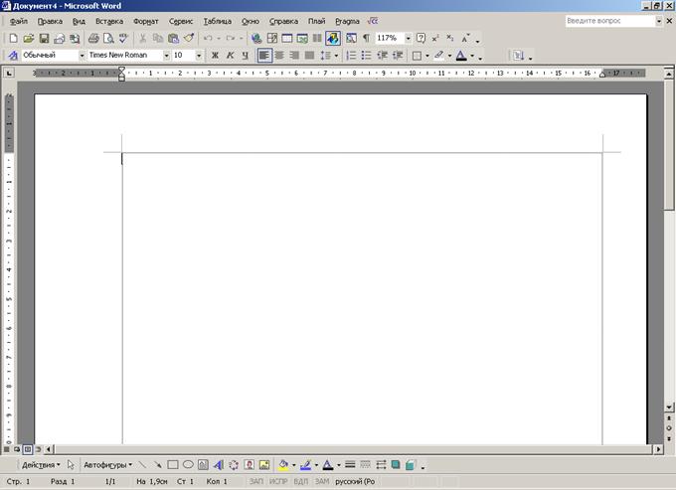Viewport: 676px width, 490px height.
Task: Run spelling and grammar check
Action: (123, 39)
